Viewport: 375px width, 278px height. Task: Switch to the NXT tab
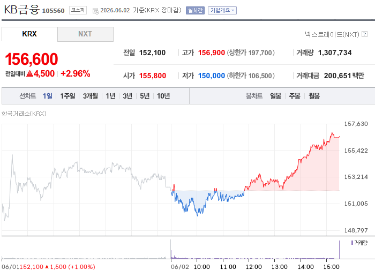pyautogui.click(x=85, y=34)
